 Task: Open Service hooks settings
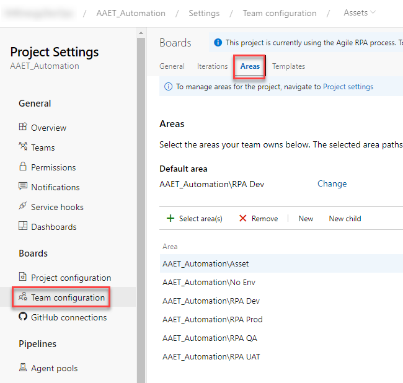[x=57, y=207]
